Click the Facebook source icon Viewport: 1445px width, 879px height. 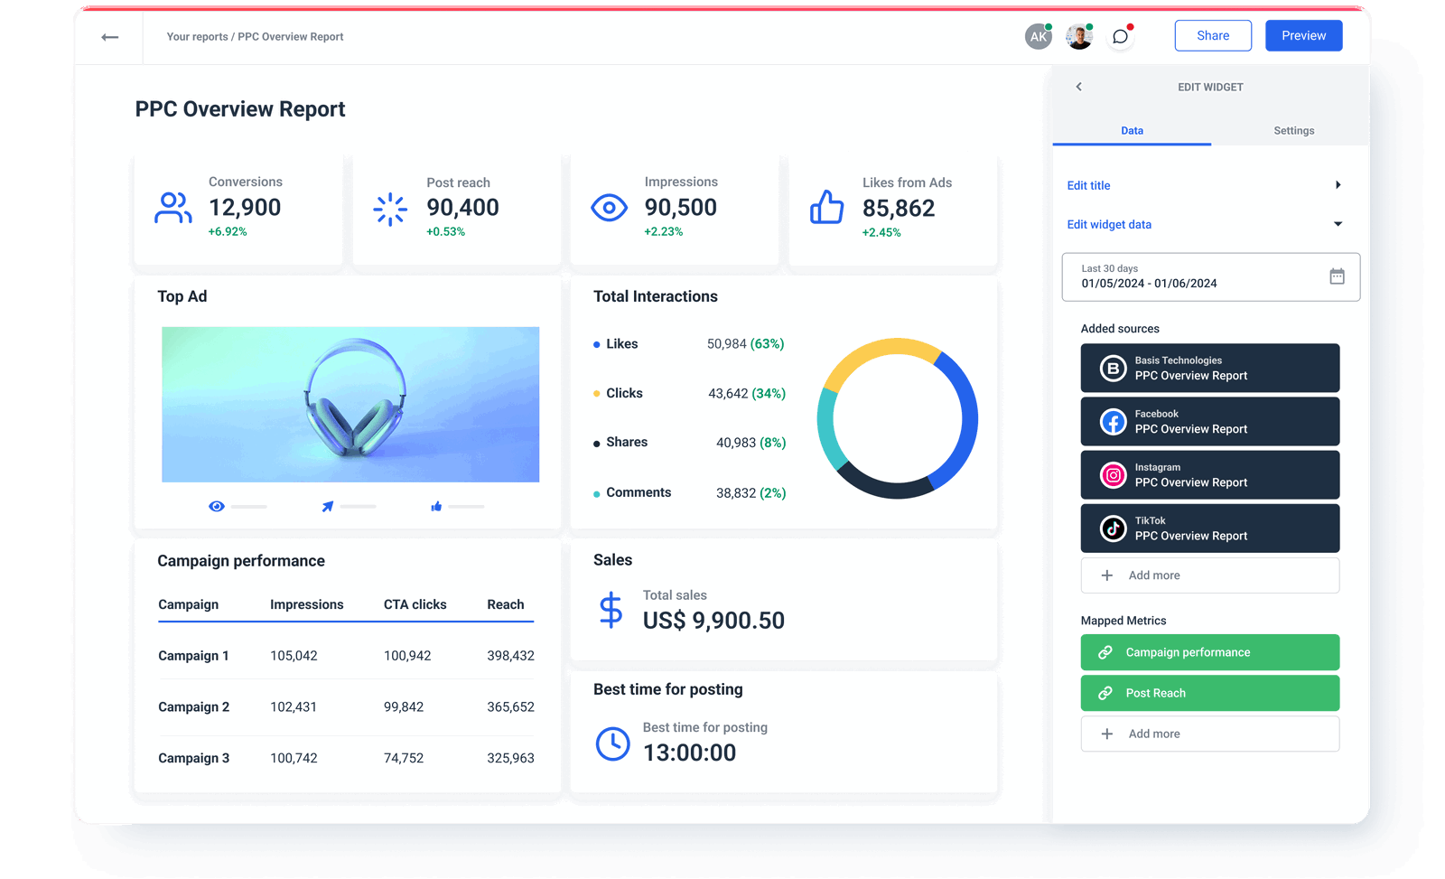pos(1112,421)
